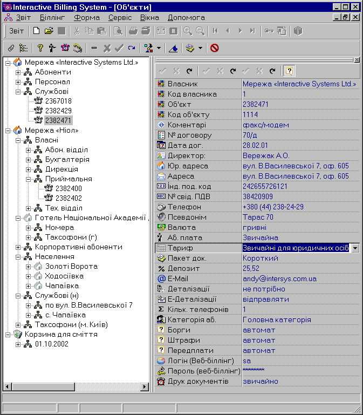Open the Біллінг menu

(x=52, y=17)
